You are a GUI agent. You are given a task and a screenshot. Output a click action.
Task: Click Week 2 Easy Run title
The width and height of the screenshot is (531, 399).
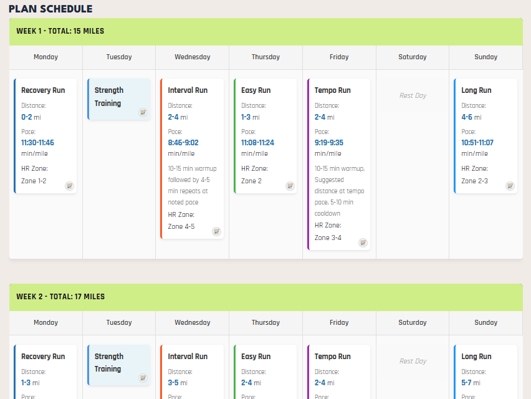tap(256, 357)
